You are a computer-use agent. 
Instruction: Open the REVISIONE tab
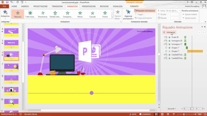tap(104, 6)
